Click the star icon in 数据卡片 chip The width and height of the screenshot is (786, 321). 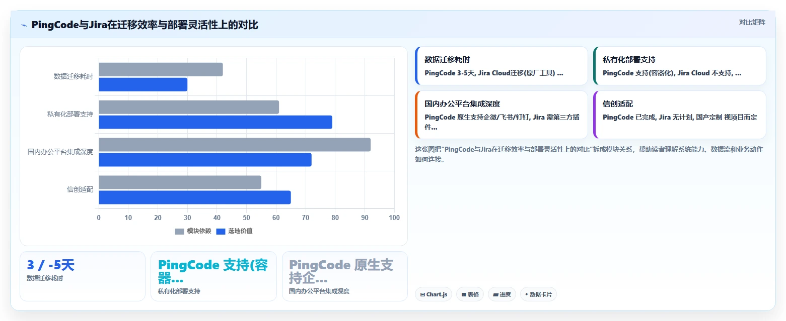527,294
